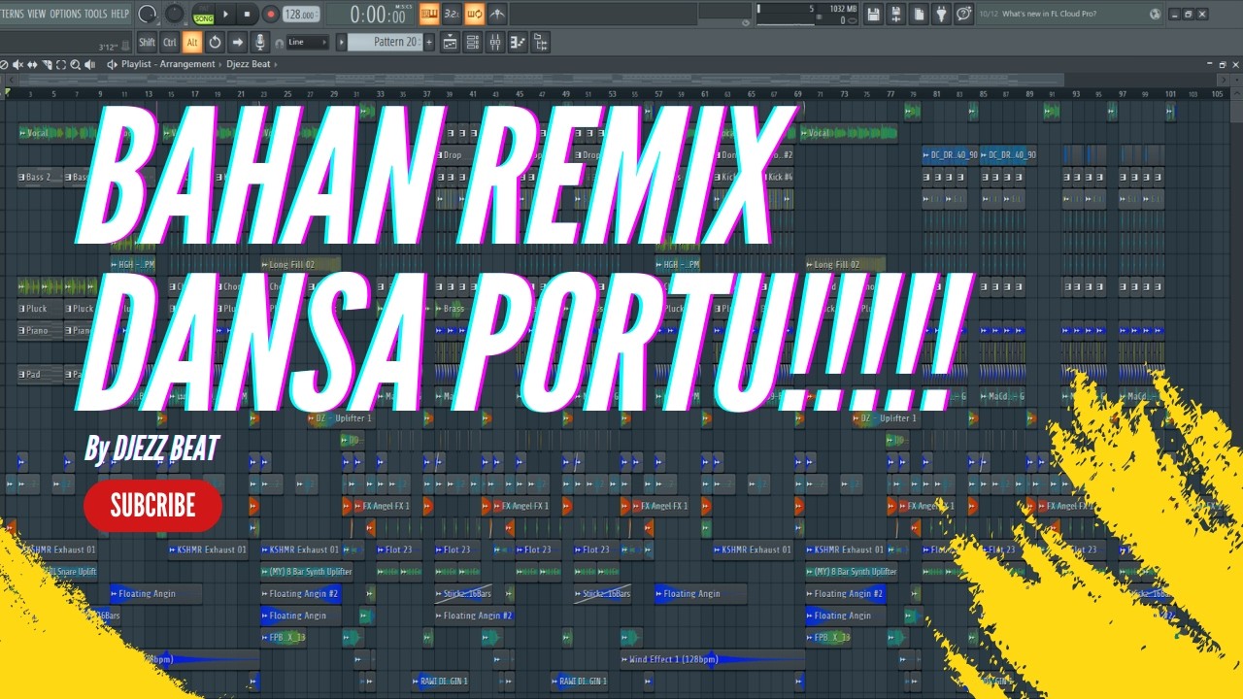1243x699 pixels.
Task: Open the TOOLS menu
Action: (x=96, y=14)
